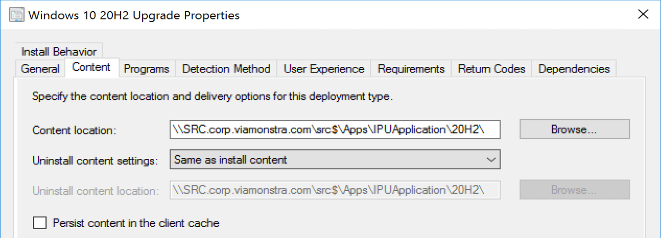661x238 pixels.
Task: Show the Requirements tab
Action: coord(411,69)
